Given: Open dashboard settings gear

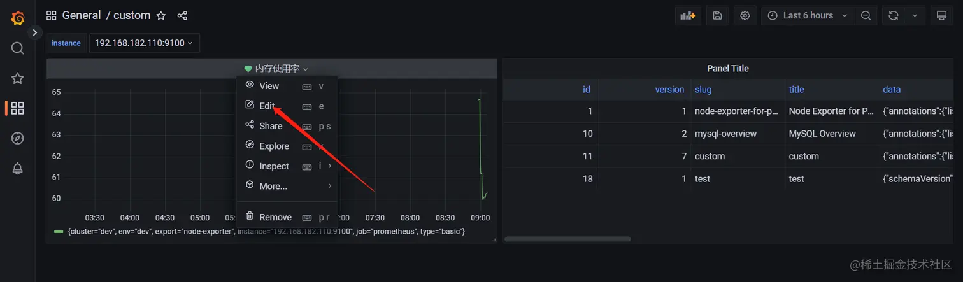Looking at the screenshot, I should click(x=745, y=15).
